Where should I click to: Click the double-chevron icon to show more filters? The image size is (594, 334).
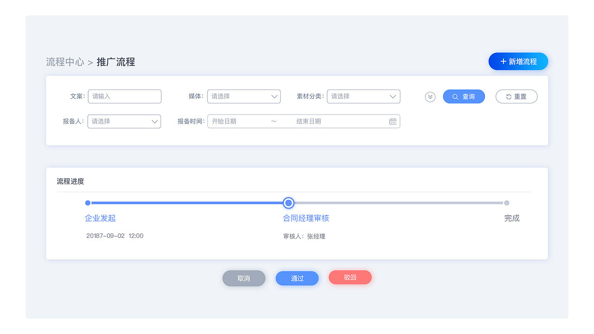click(x=430, y=96)
